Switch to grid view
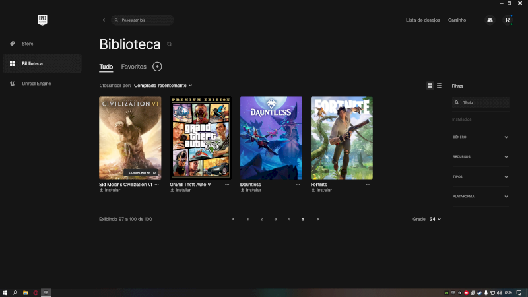Viewport: 528px width, 297px height. [x=430, y=86]
